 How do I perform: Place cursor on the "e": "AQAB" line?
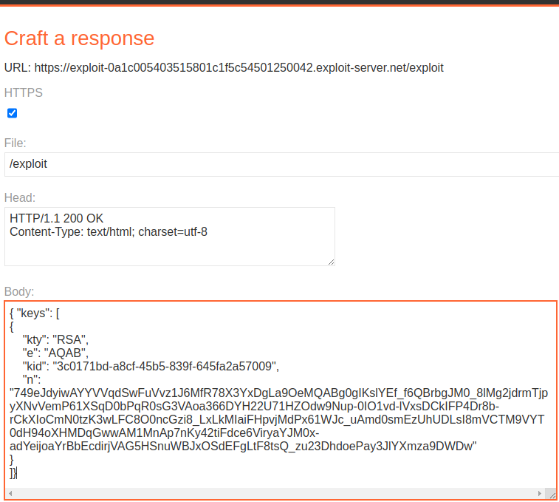[55, 353]
